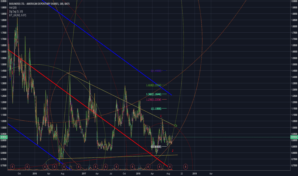Image resolution: width=298 pixels, height=176 pixels.
Task: Click the future earnings 'E' marker before 2019
Action: point(185,167)
